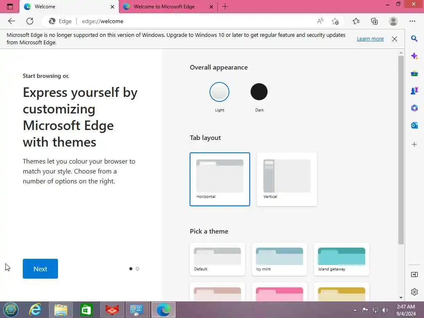Click the Next button
This screenshot has height=318, width=424.
click(x=40, y=269)
